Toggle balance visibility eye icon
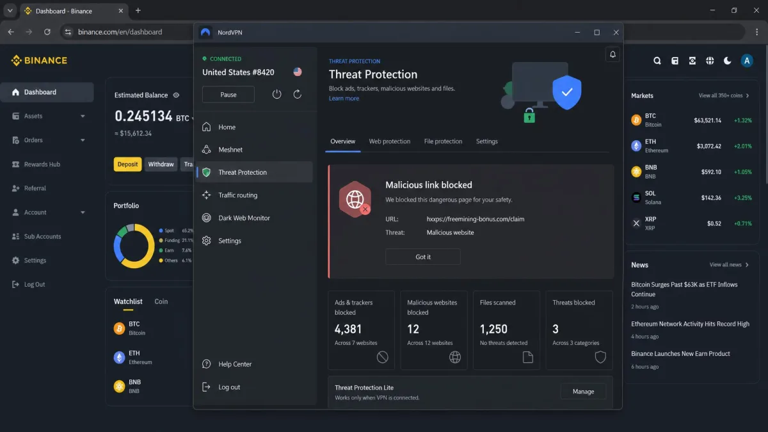The image size is (768, 432). click(176, 95)
